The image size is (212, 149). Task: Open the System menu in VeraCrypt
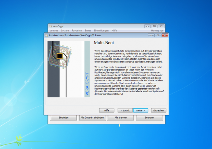coord(65,30)
